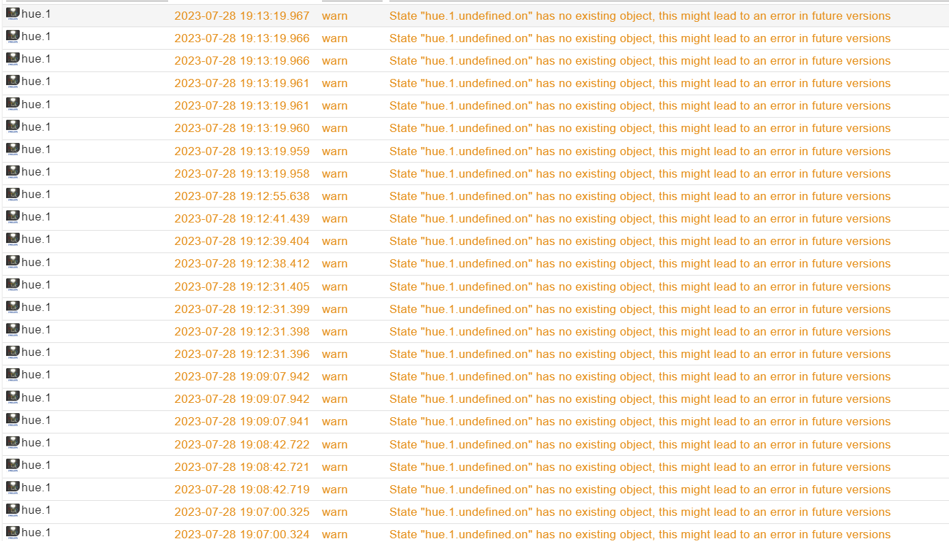Image resolution: width=949 pixels, height=541 pixels.
Task: Click the warn label in the 19:08:42.721 row
Action: click(x=334, y=467)
